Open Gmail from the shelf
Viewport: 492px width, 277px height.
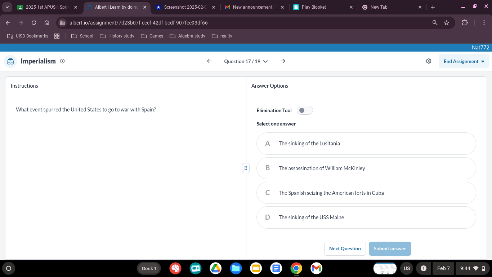(x=317, y=268)
